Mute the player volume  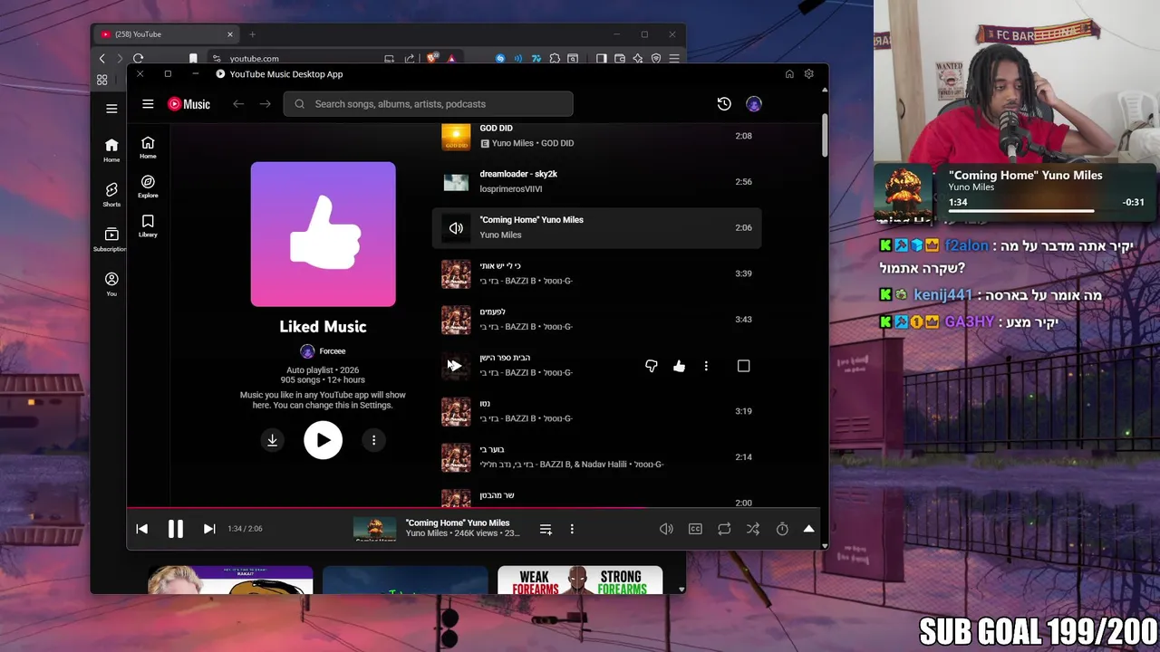[666, 529]
